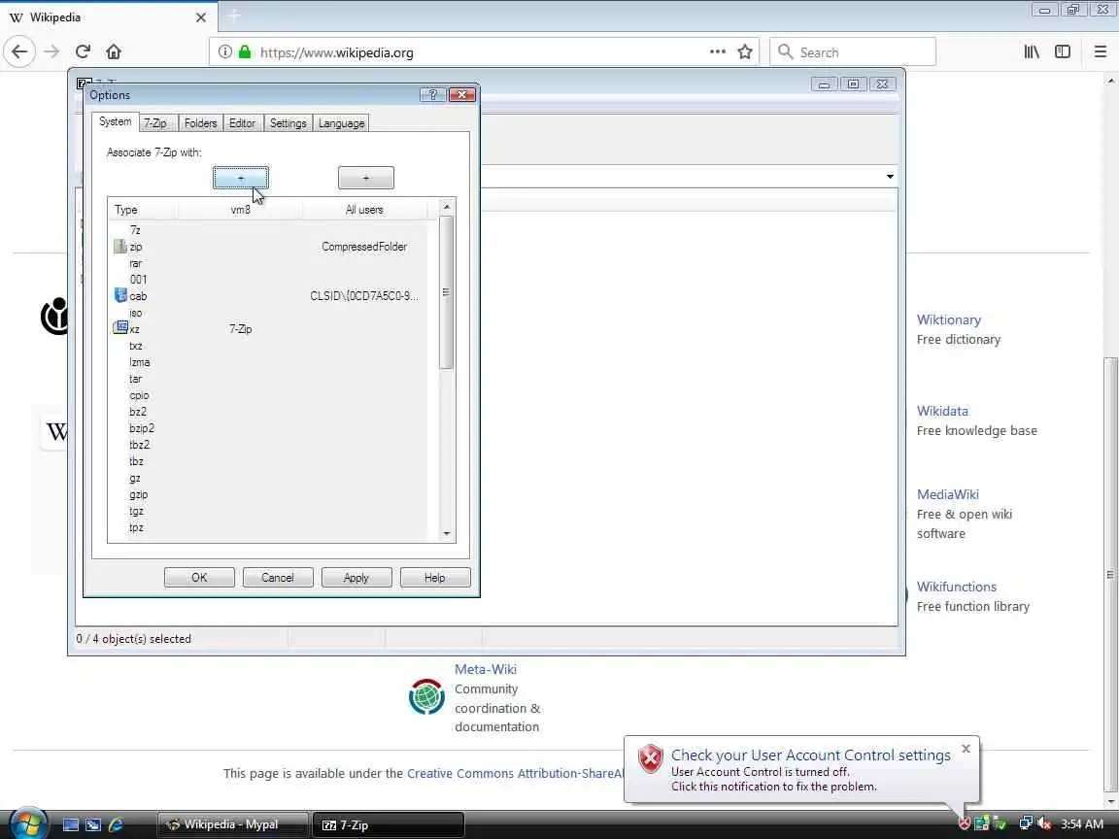Image resolution: width=1119 pixels, height=839 pixels.
Task: Launch Internet Explorer from Quick Launch
Action: 116,824
